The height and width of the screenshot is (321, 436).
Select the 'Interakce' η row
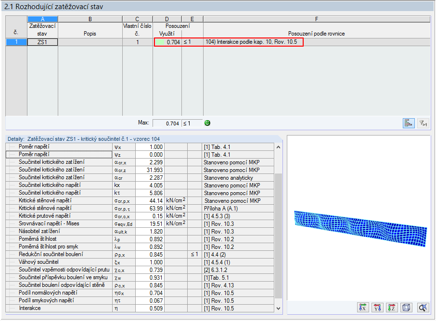[140, 308]
